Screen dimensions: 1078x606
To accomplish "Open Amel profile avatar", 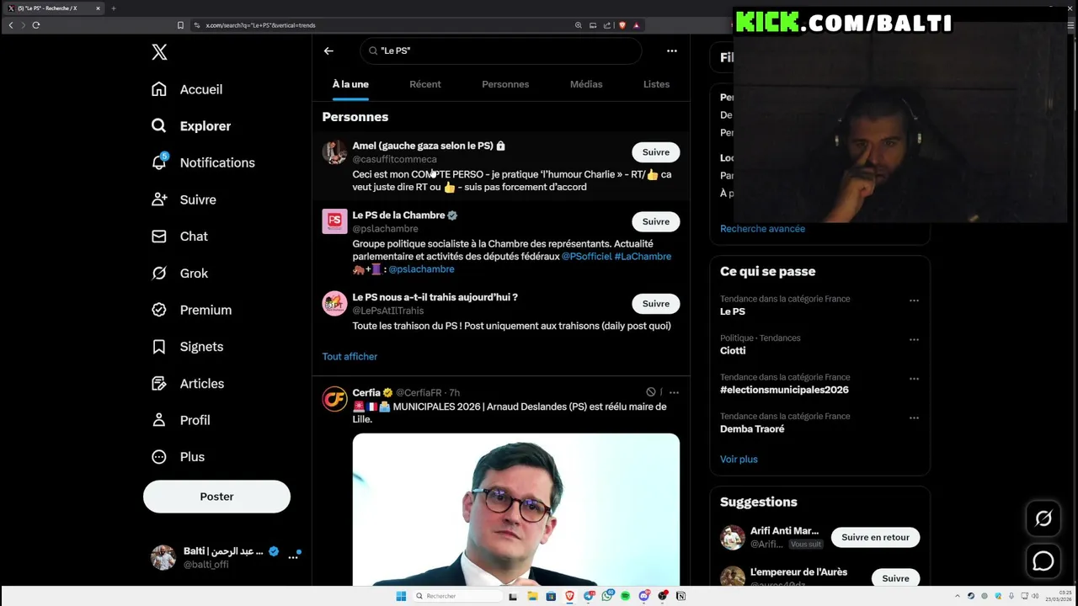I will point(334,152).
